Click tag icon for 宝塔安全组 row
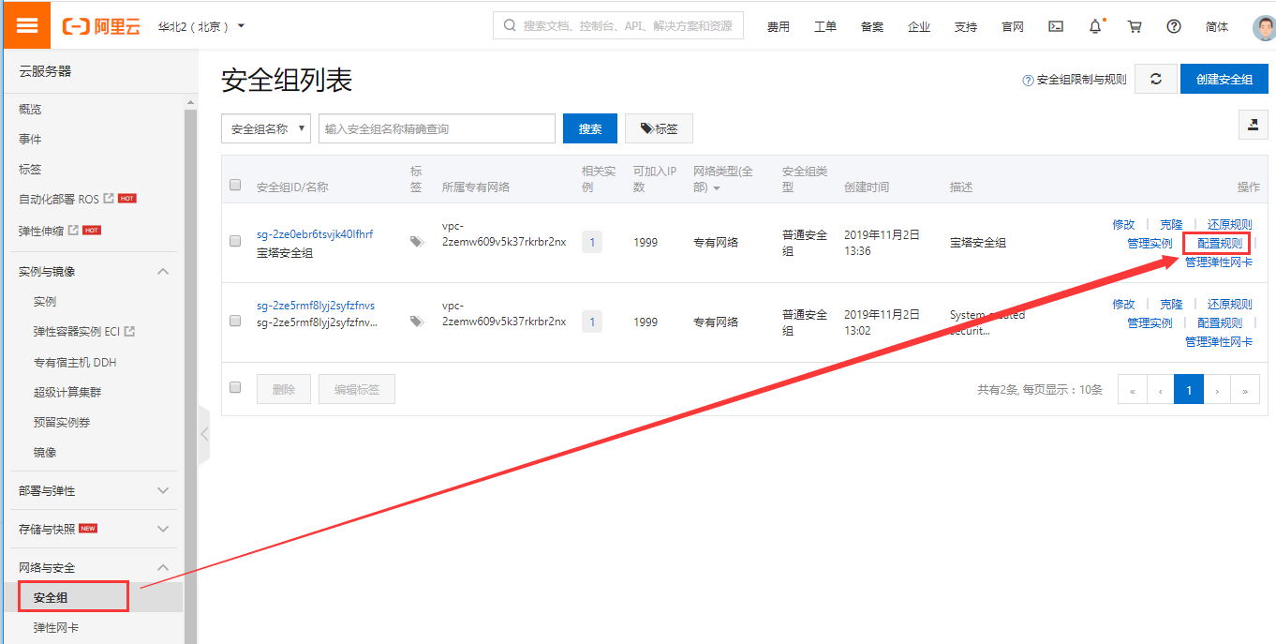1276x644 pixels. (416, 242)
